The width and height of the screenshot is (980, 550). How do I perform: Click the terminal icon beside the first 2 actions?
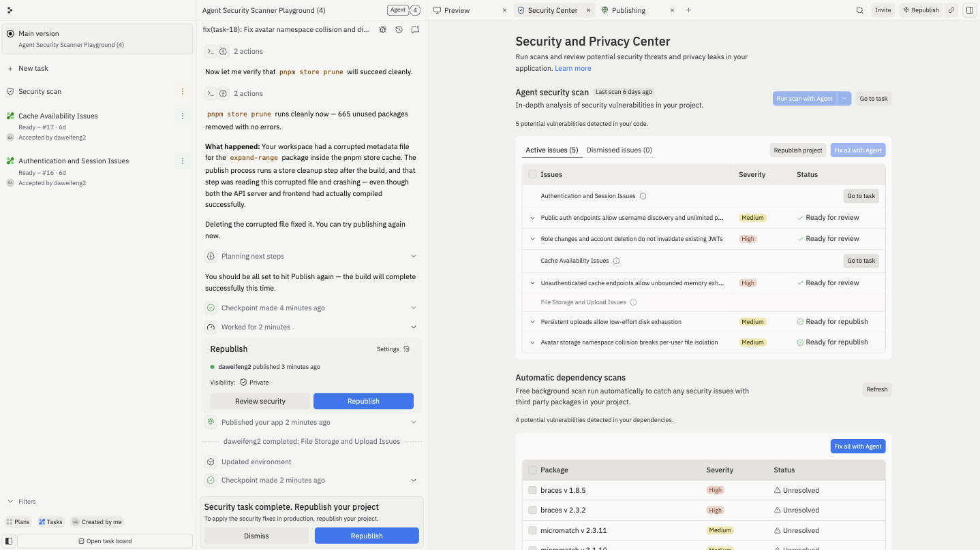click(210, 51)
